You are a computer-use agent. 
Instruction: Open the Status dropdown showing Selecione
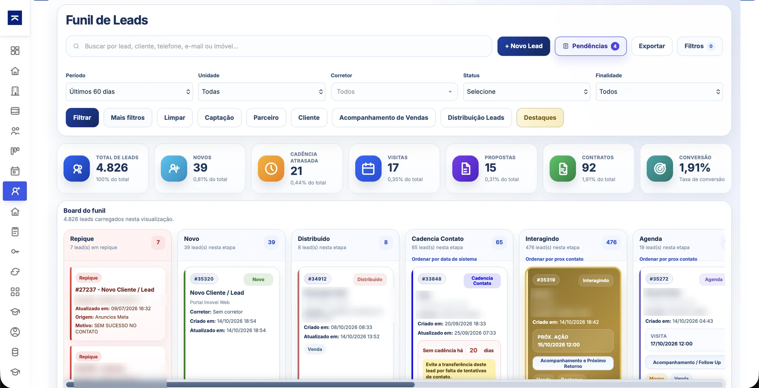click(526, 92)
